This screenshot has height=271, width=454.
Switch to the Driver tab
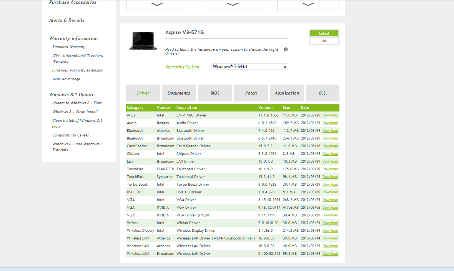[x=143, y=93]
